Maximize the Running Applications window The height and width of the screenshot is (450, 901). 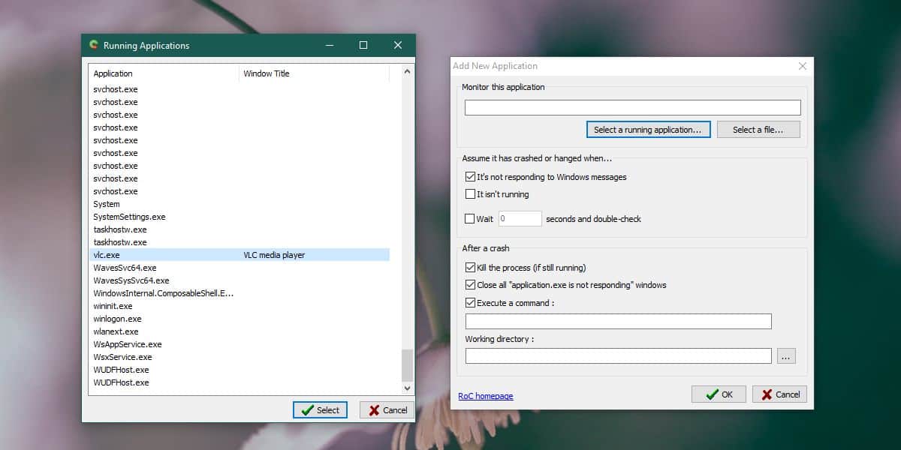(363, 45)
